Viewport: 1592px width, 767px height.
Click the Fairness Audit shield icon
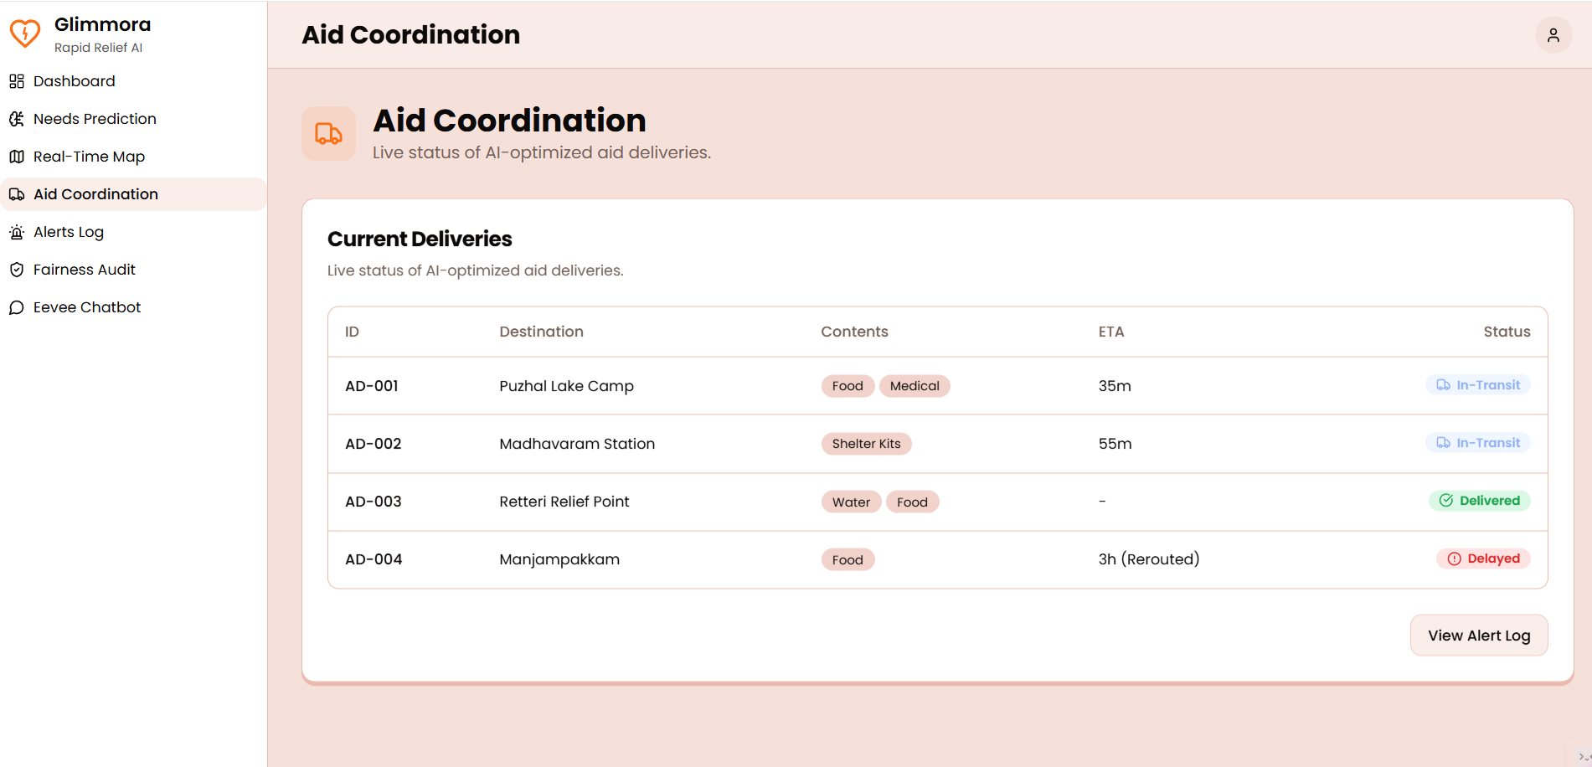click(17, 270)
